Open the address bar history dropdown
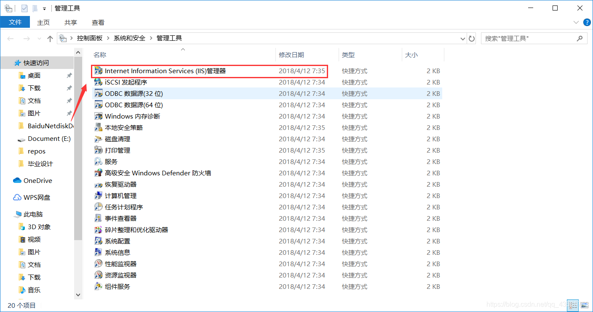This screenshot has width=593, height=312. point(462,38)
